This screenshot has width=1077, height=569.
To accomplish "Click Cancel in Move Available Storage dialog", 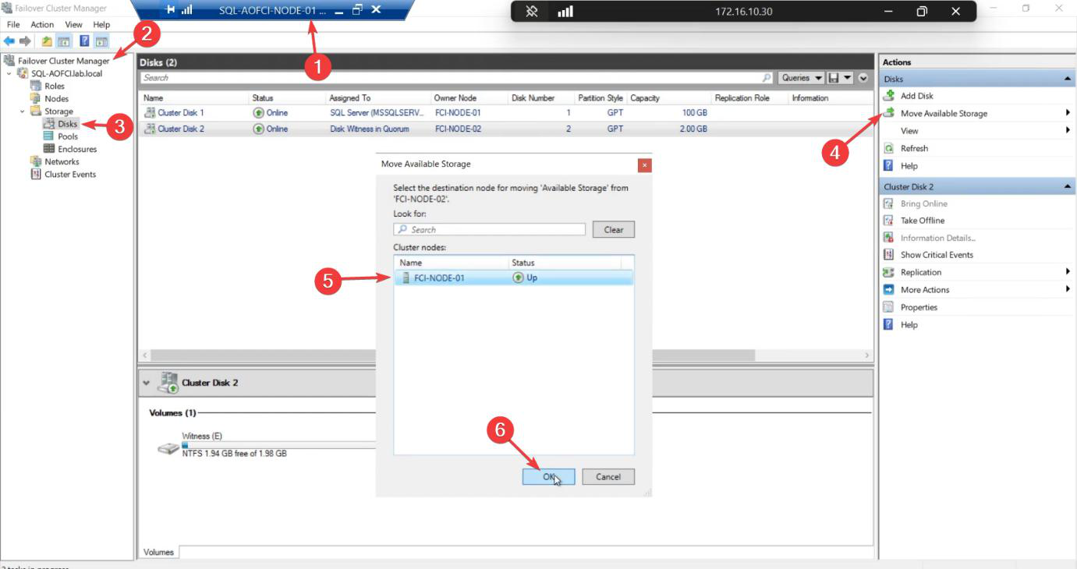I will 608,477.
